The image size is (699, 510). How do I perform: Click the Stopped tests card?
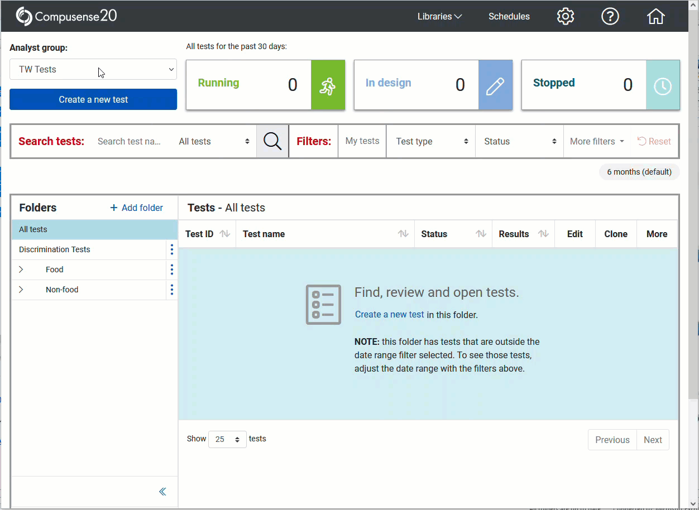tap(600, 85)
